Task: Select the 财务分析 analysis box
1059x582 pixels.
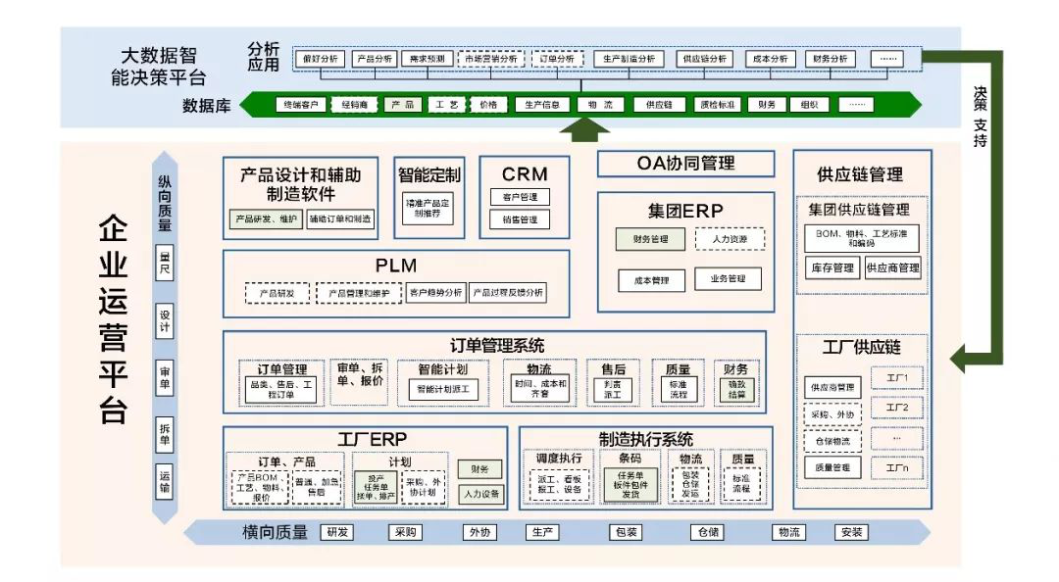Action: [x=830, y=59]
